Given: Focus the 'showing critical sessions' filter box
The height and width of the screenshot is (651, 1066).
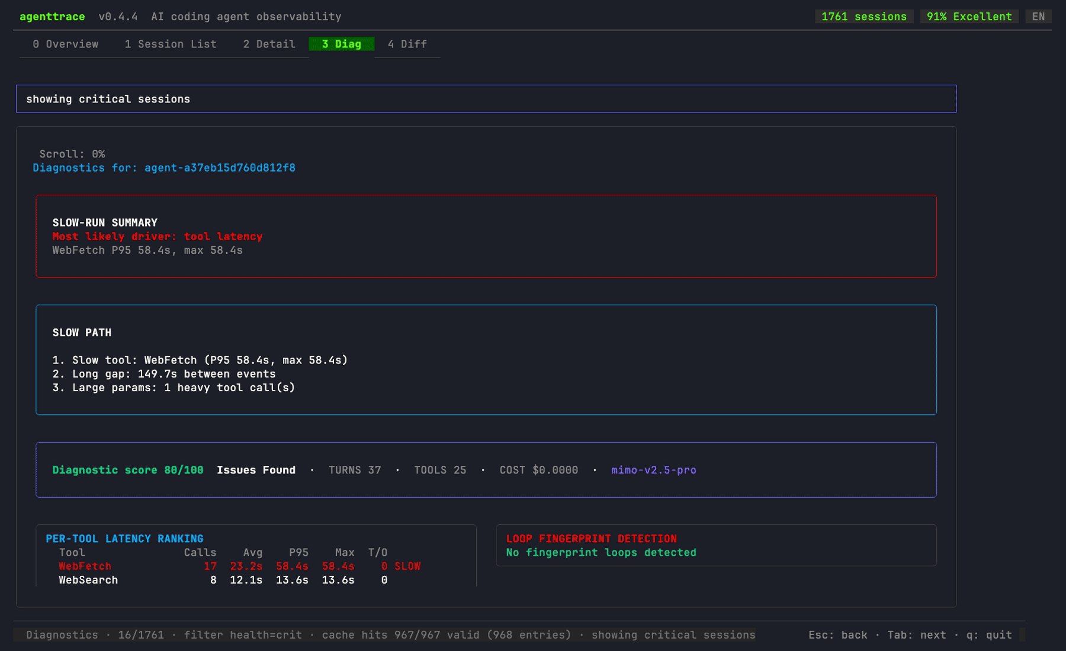Looking at the screenshot, I should tap(486, 99).
